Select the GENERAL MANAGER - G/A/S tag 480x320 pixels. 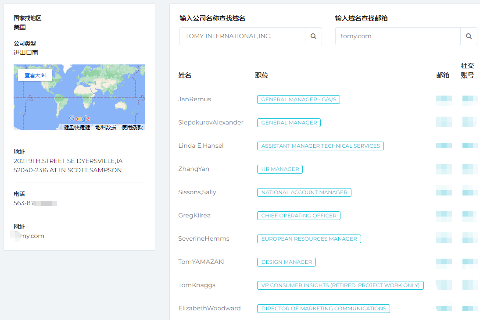(298, 100)
